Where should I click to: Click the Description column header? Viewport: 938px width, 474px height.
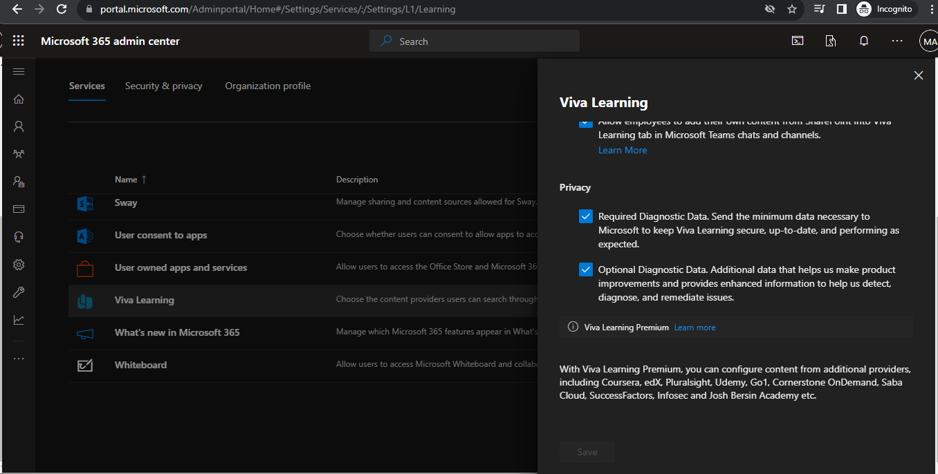(x=357, y=180)
